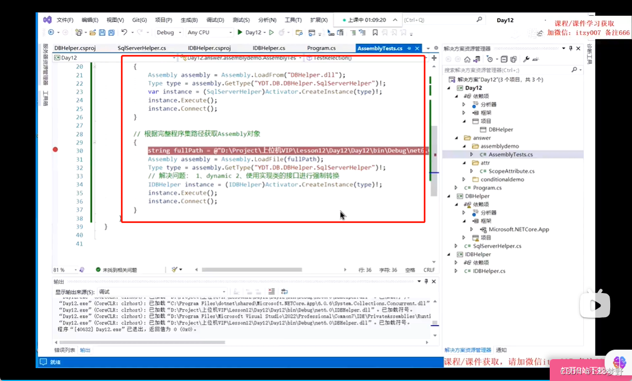Click output panel horizontal scrollbar thumb
Viewport: 632px width, 381px height.
click(x=142, y=342)
